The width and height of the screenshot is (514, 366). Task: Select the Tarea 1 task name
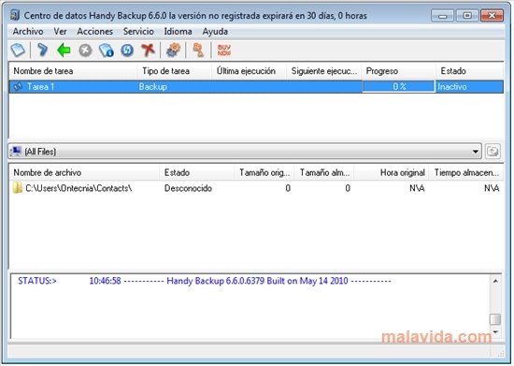tap(40, 87)
